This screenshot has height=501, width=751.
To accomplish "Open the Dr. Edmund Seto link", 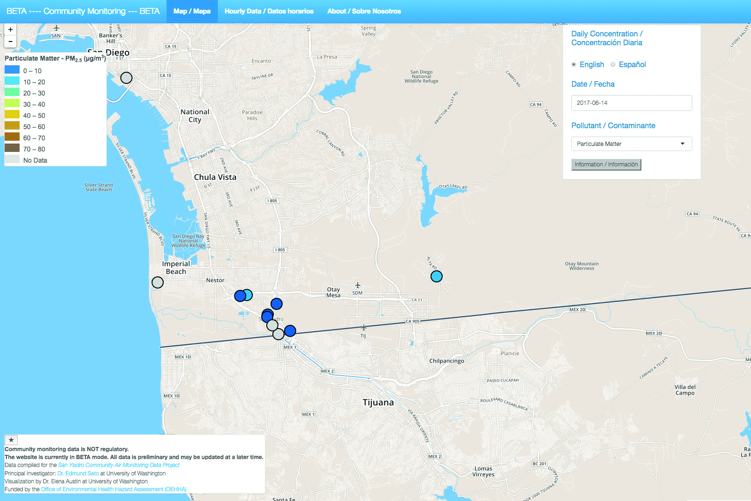I will (x=78, y=473).
